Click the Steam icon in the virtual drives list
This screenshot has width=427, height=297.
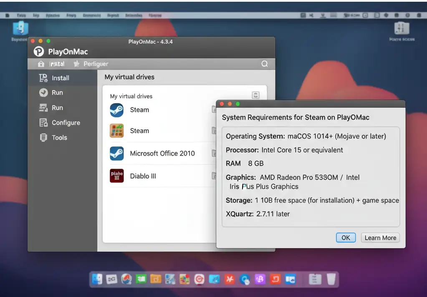tap(116, 110)
